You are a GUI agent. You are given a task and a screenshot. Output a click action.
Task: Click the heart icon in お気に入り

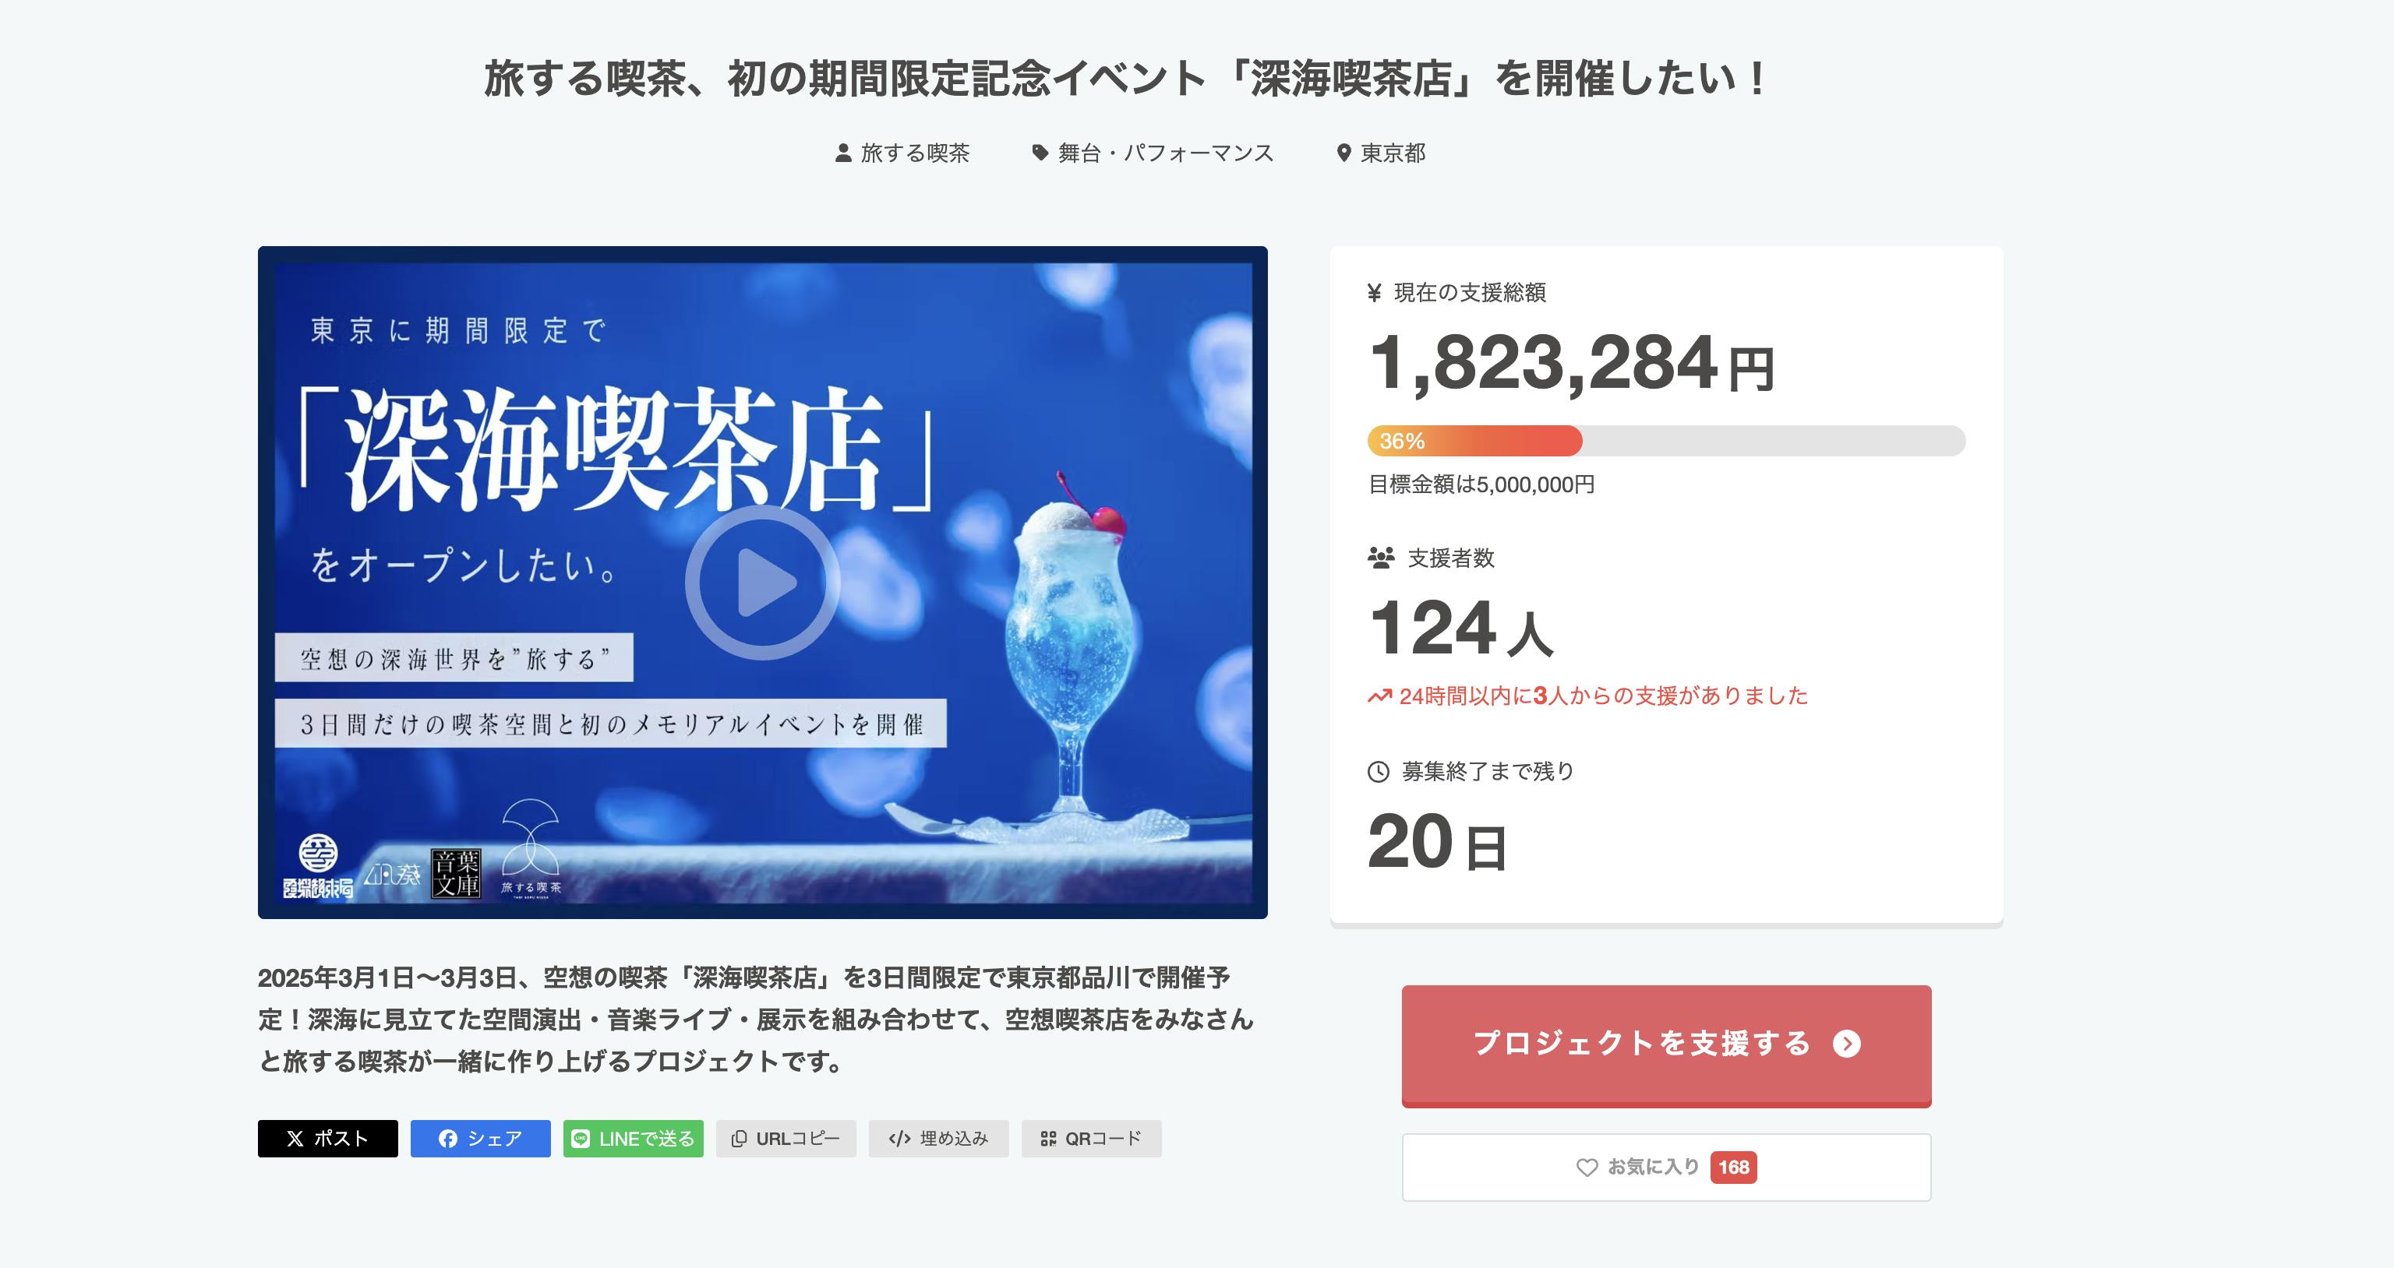(1587, 1168)
